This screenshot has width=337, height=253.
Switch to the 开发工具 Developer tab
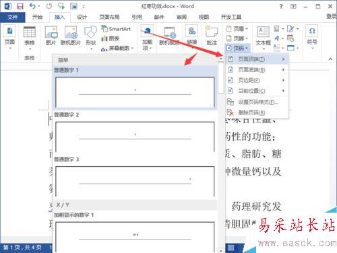click(x=231, y=17)
